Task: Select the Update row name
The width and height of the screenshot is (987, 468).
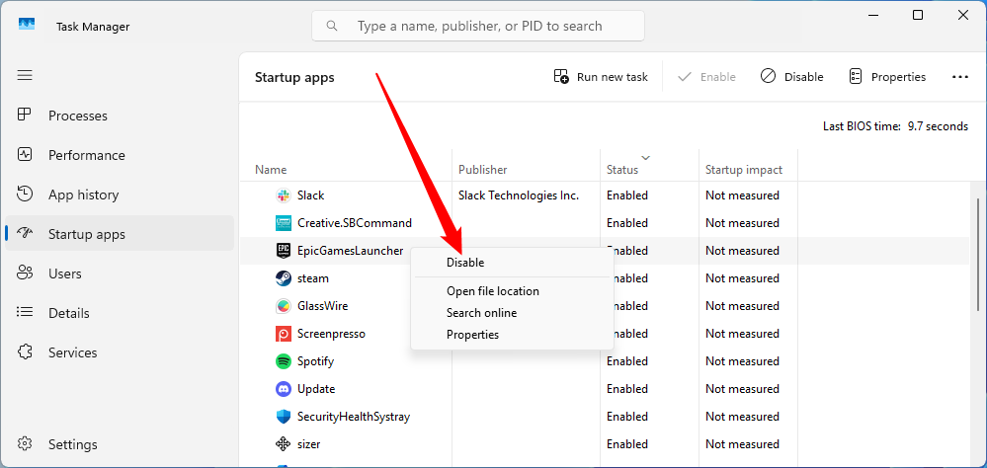Action: point(316,389)
